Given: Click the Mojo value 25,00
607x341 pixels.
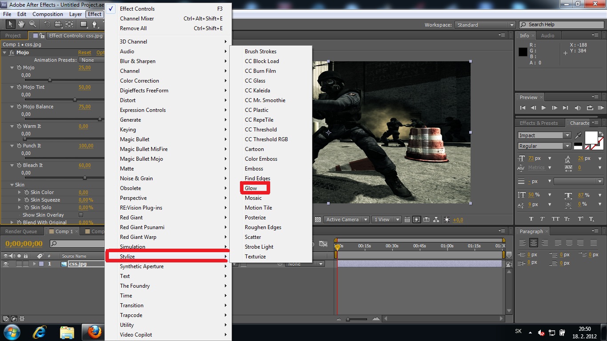Looking at the screenshot, I should coord(84,68).
